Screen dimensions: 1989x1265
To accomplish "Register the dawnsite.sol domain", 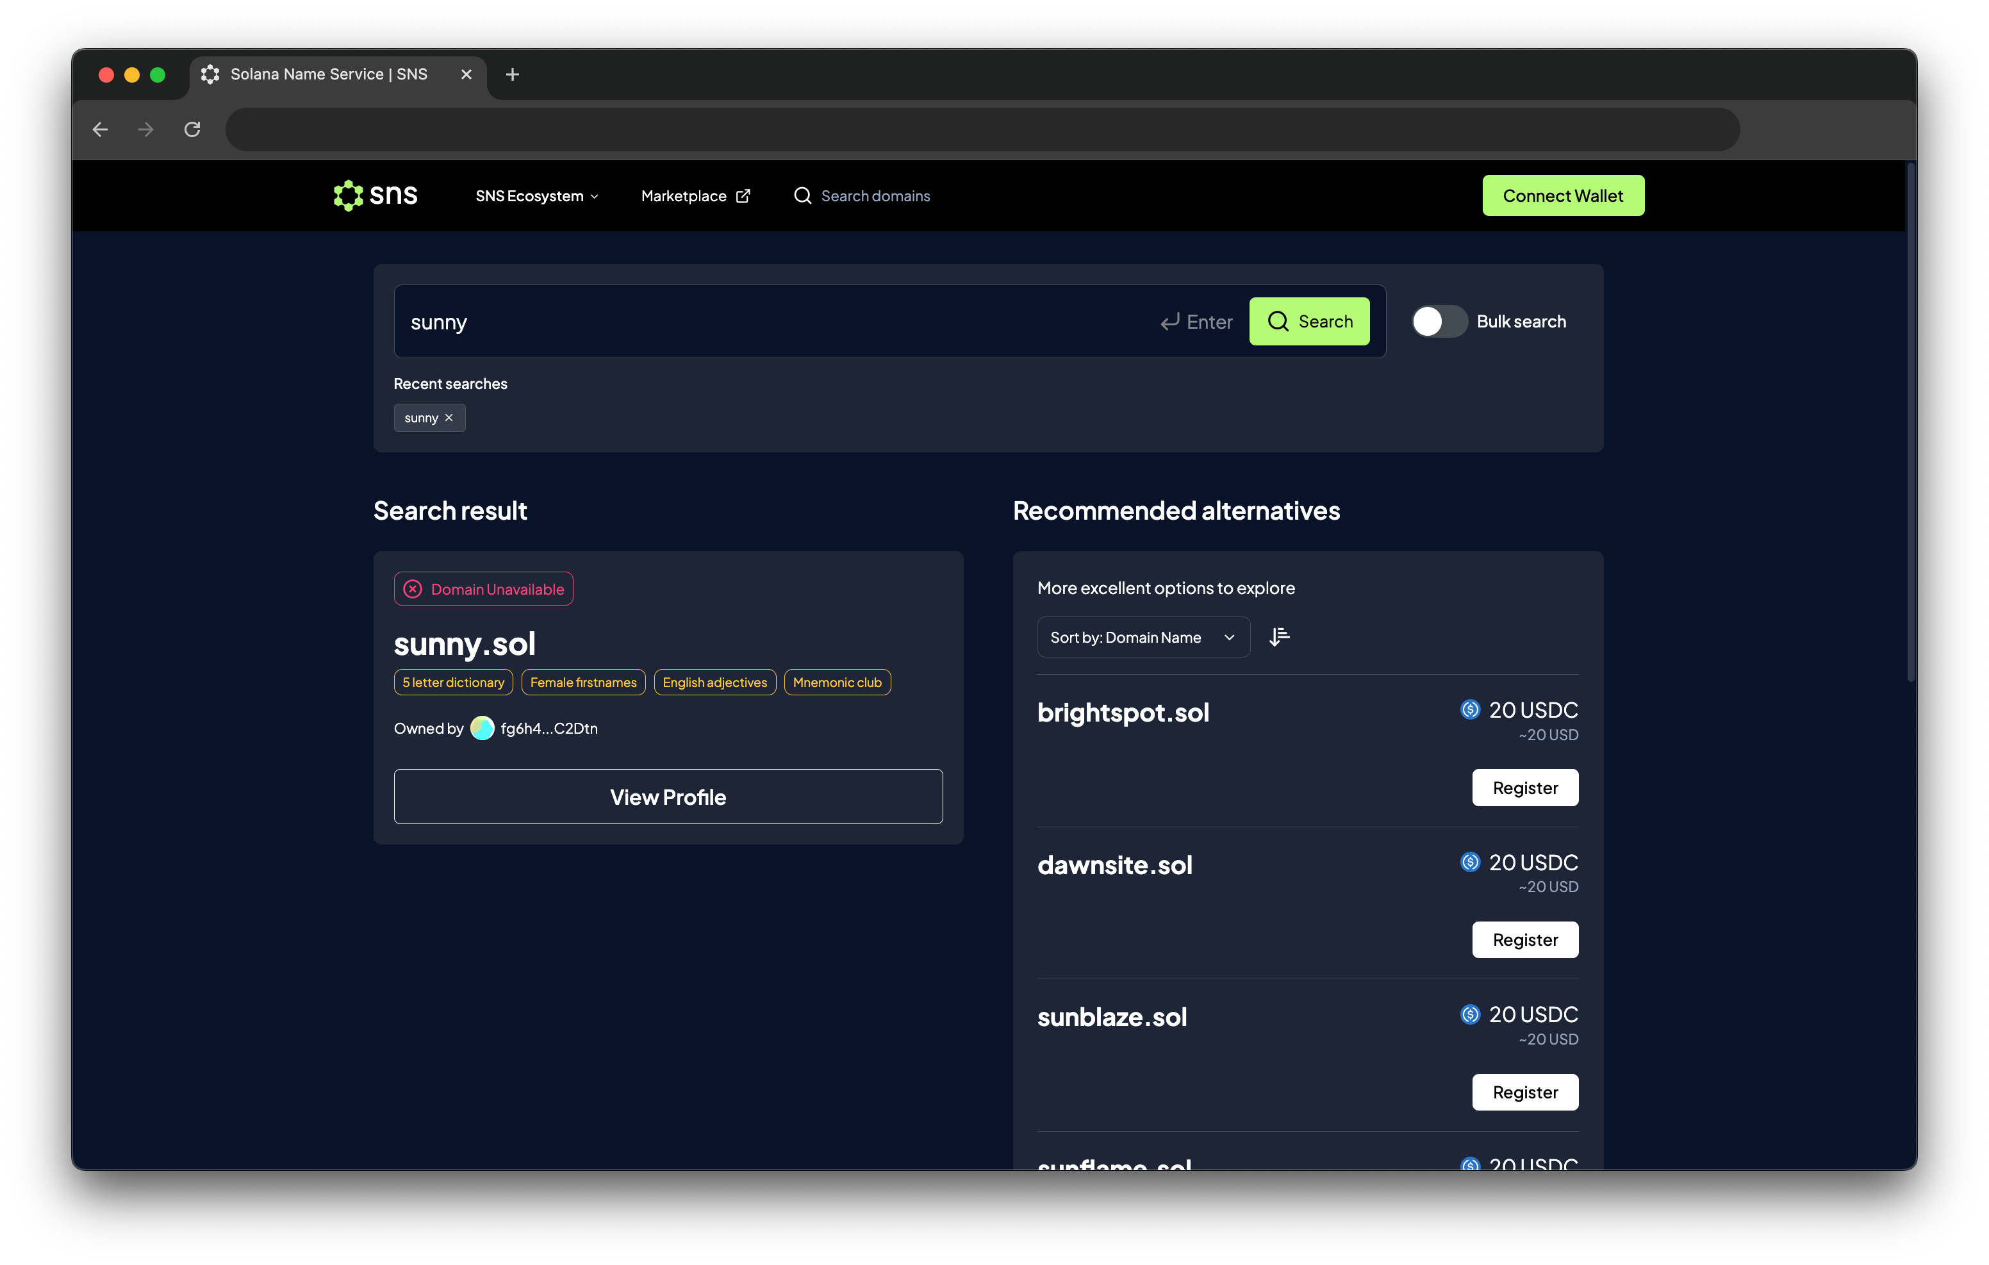I will tap(1524, 940).
